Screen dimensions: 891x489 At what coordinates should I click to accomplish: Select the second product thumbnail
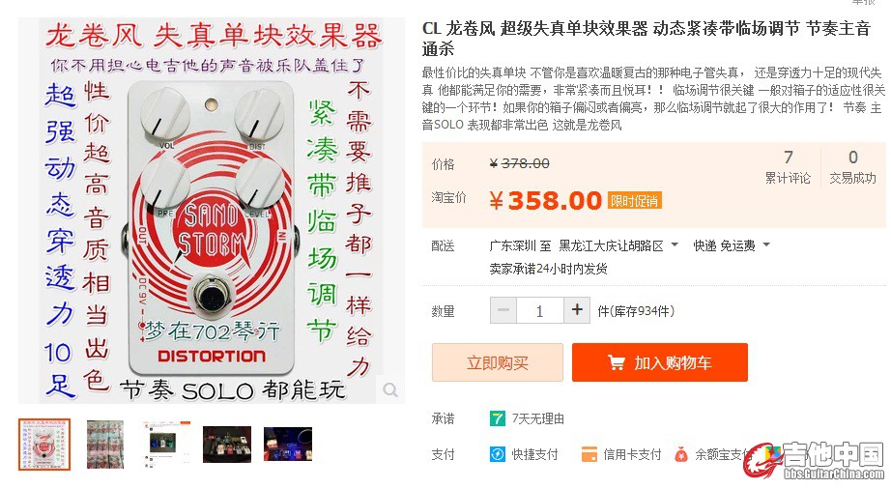coord(105,444)
